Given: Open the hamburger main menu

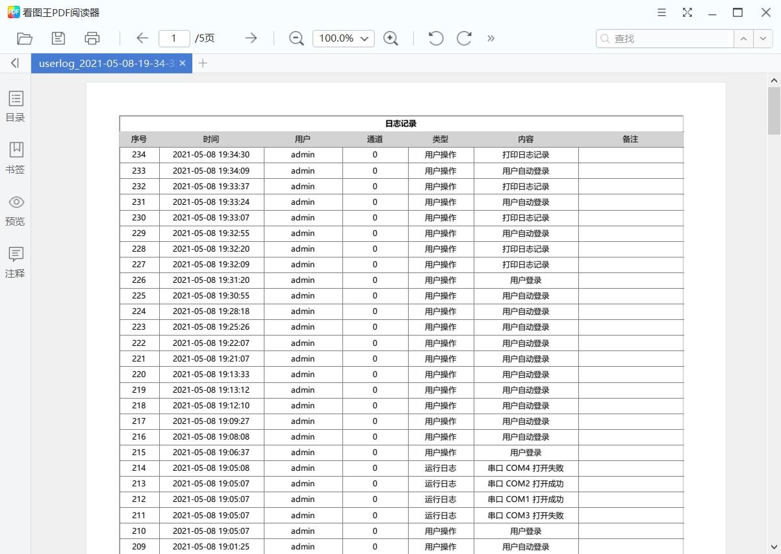Looking at the screenshot, I should (x=661, y=12).
